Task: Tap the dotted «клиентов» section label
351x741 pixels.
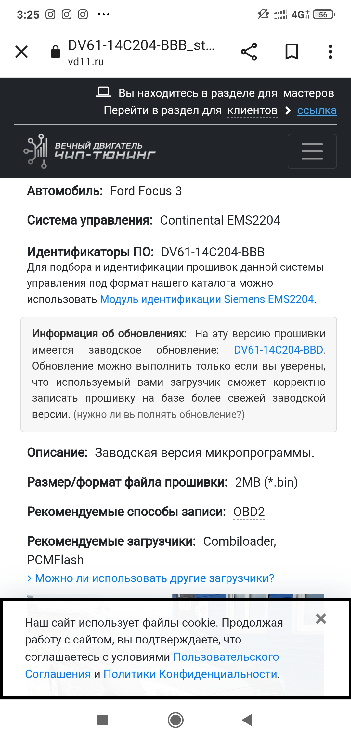Action: [x=253, y=110]
